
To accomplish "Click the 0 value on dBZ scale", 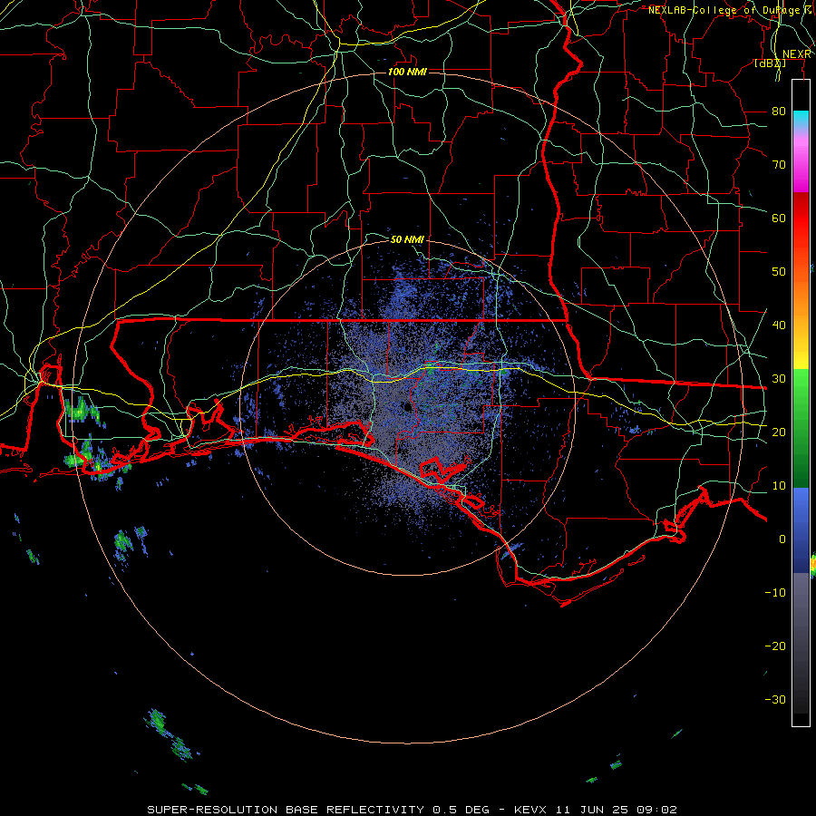I will click(x=782, y=539).
